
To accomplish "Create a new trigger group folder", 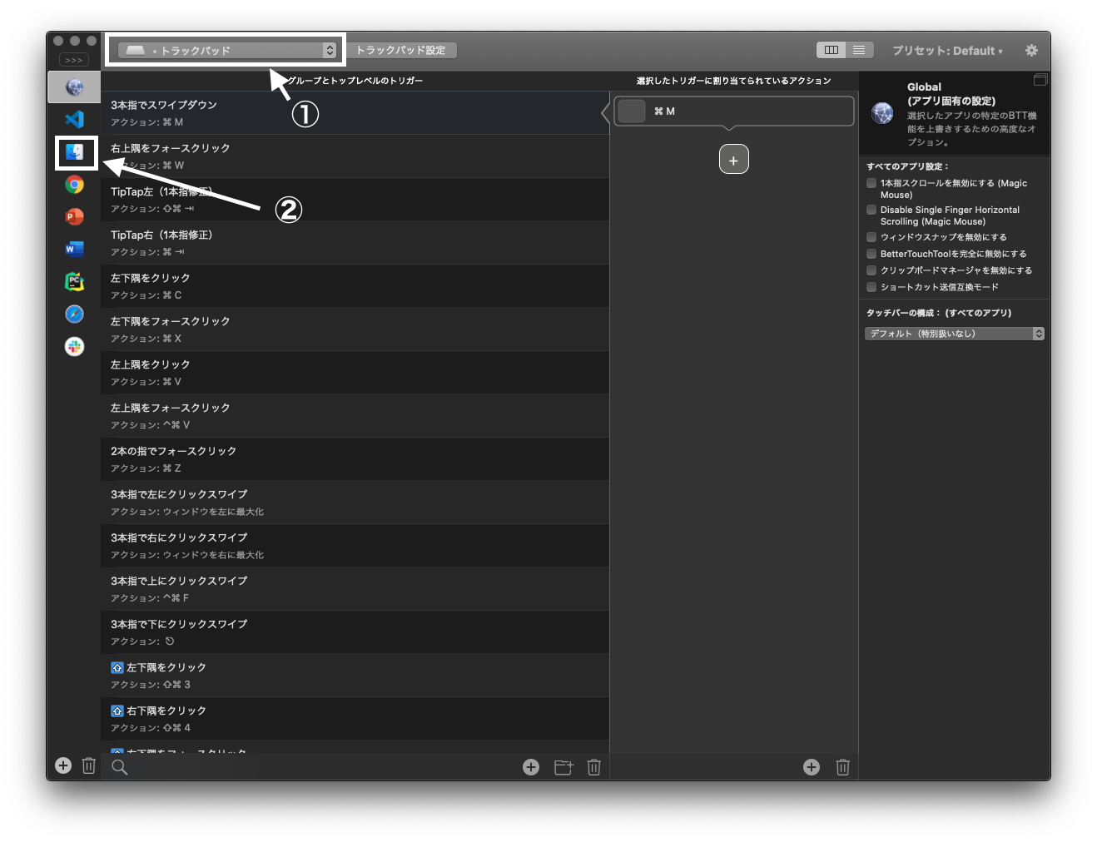I will (563, 767).
